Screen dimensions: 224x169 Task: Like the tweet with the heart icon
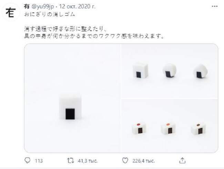pos(125,161)
